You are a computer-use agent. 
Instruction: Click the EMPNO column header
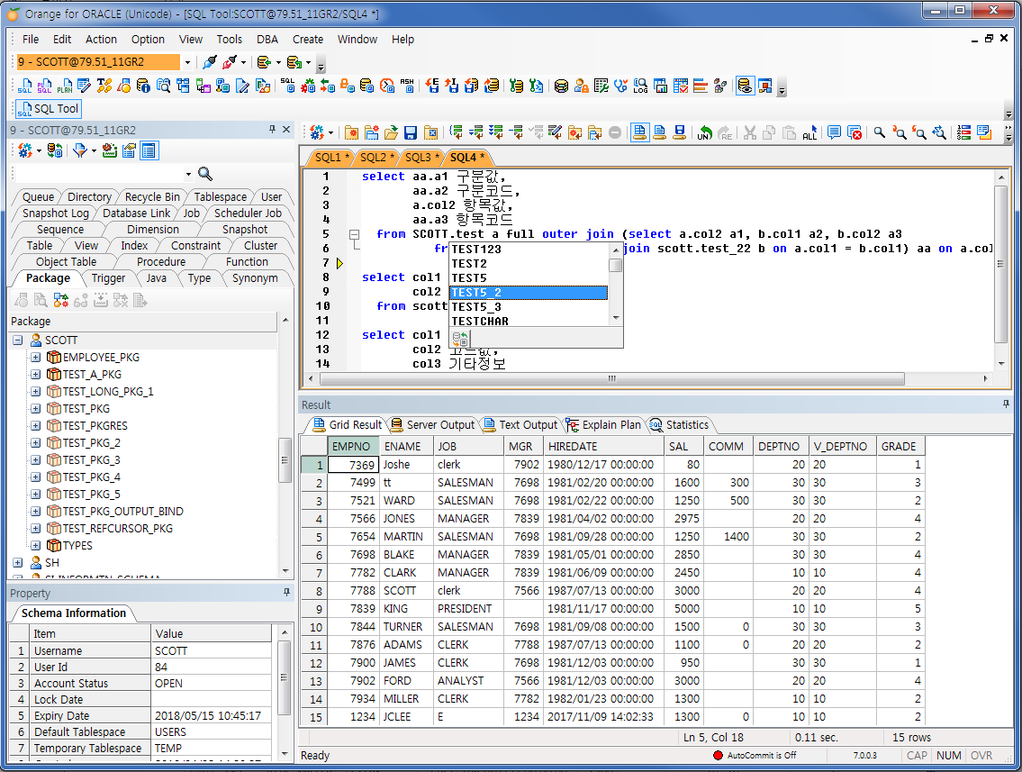[353, 446]
